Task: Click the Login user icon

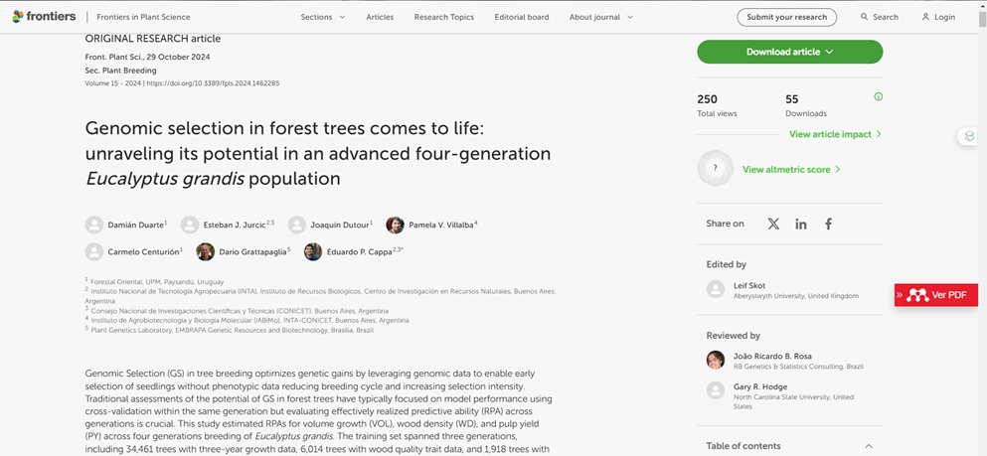Action: tap(925, 17)
